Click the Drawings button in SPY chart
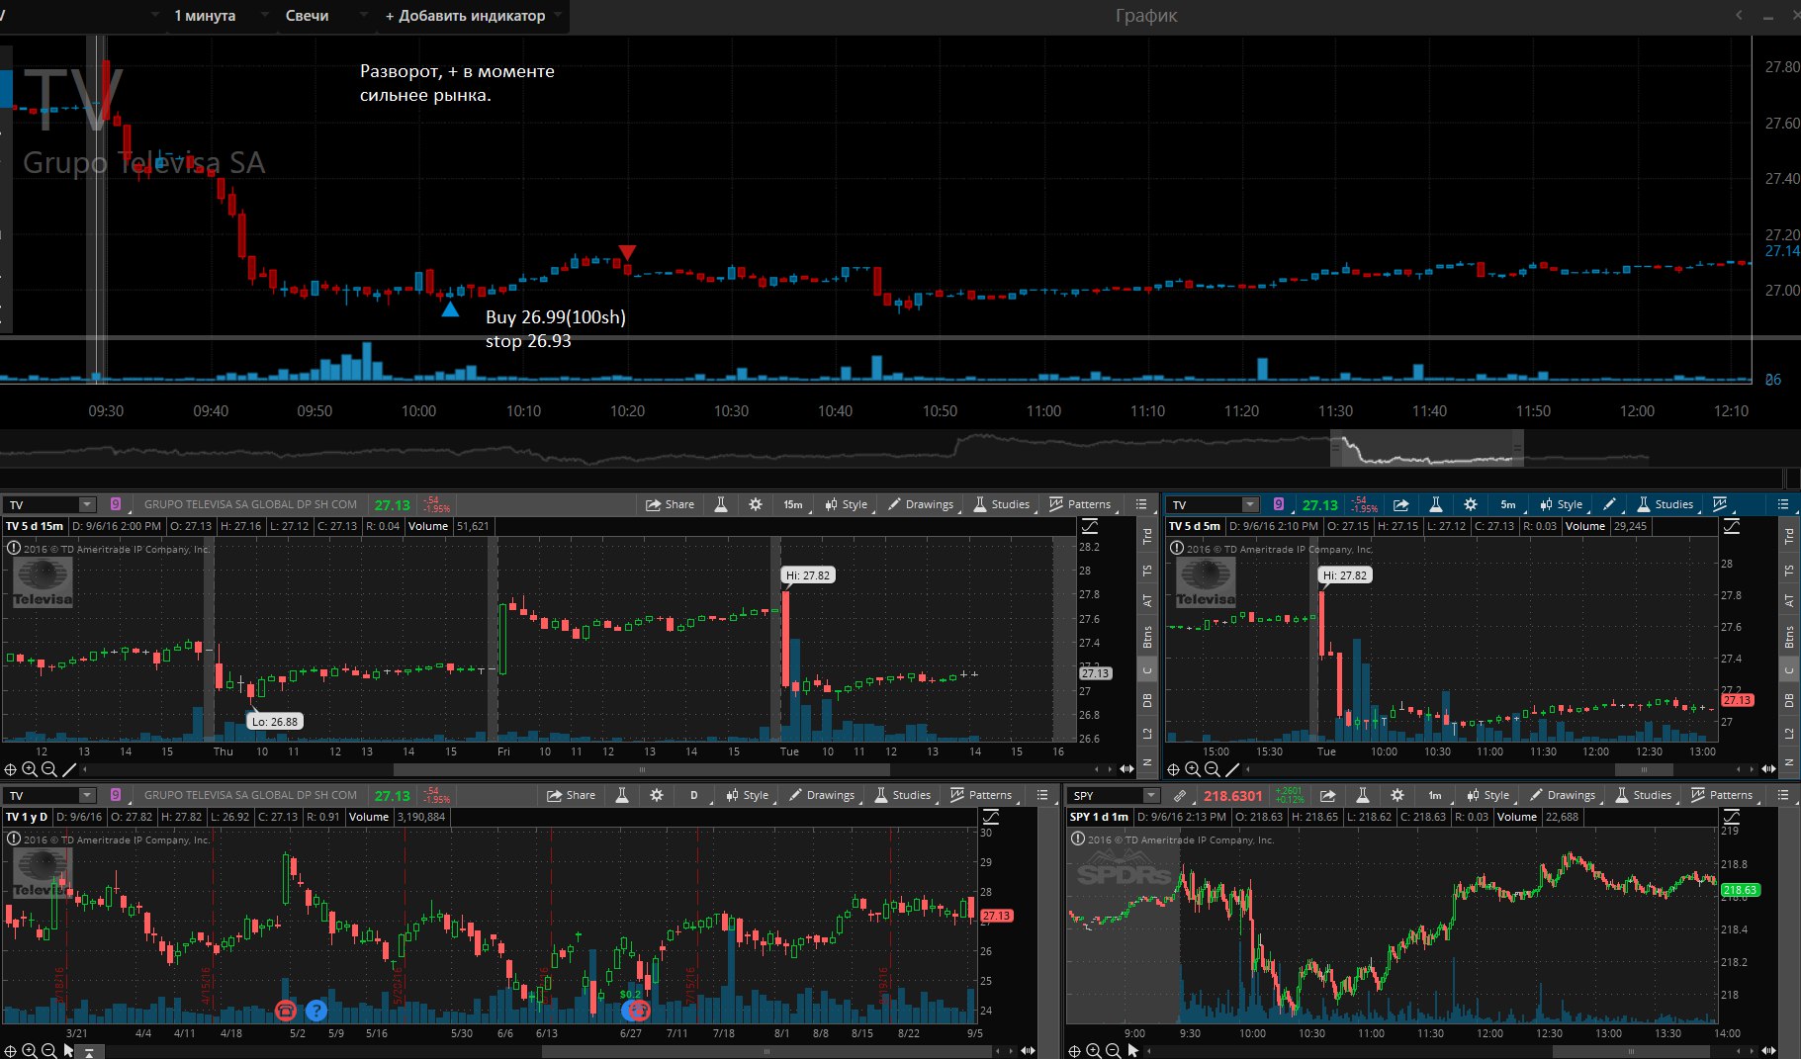Image resolution: width=1801 pixels, height=1059 pixels. 1564,795
